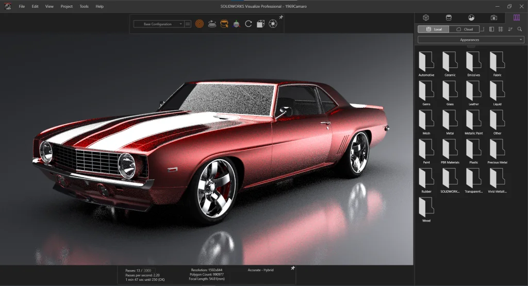Open the Project menu
The image size is (528, 286).
[x=67, y=6]
